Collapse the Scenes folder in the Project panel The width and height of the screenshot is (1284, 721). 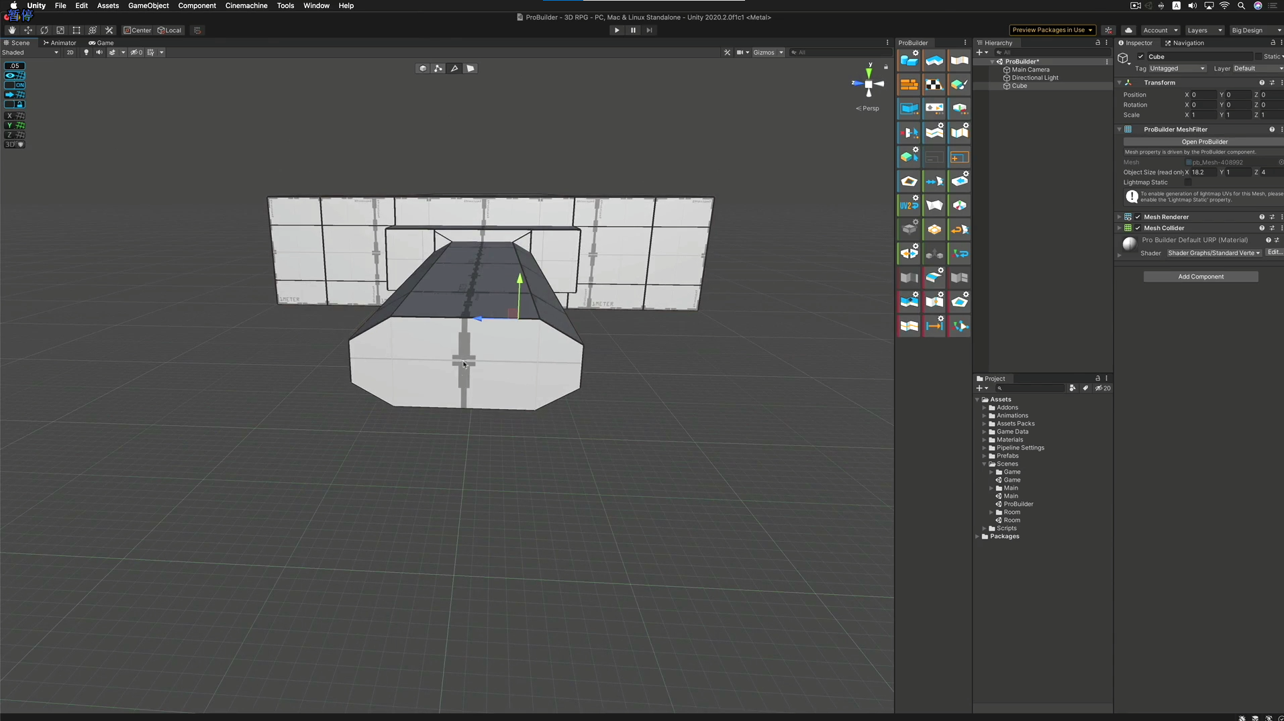[985, 463]
